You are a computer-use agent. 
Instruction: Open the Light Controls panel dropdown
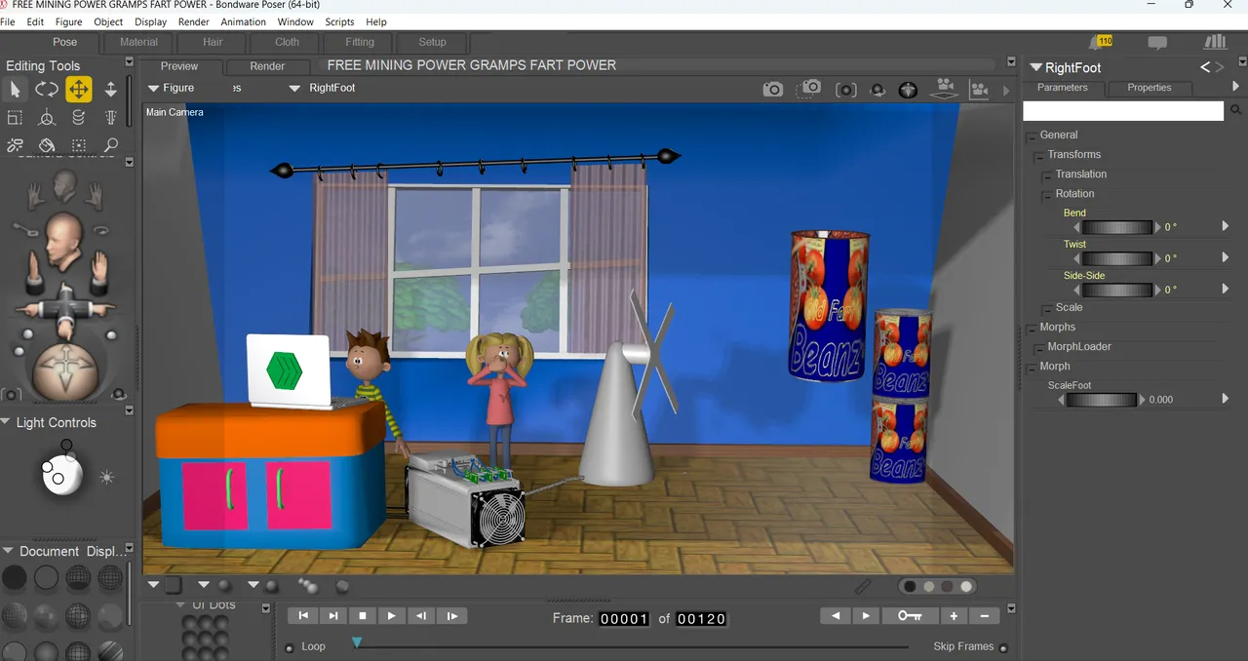click(7, 422)
